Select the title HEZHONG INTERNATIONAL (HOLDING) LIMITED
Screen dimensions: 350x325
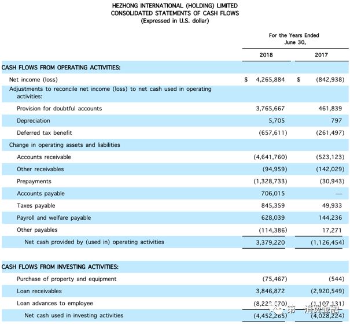(175, 6)
